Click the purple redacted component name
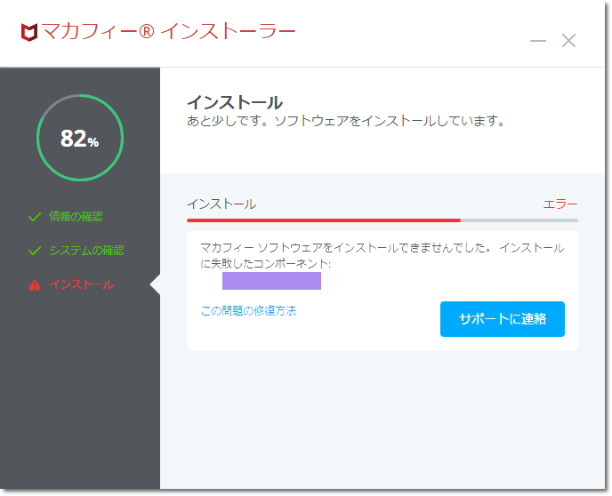612x496 pixels. click(x=271, y=281)
